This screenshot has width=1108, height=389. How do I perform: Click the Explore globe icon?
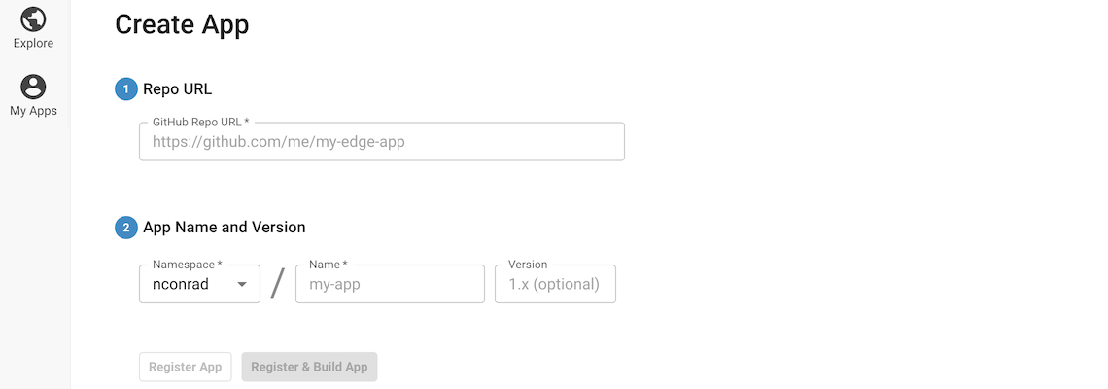tap(33, 18)
